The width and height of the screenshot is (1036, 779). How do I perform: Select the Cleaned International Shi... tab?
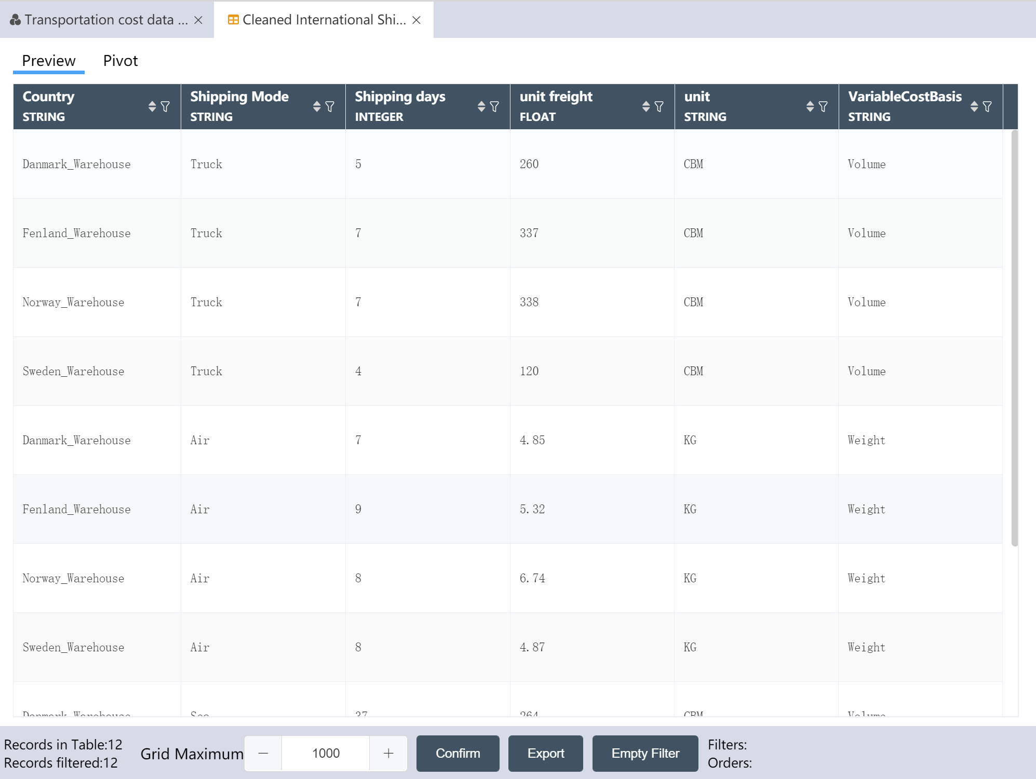(324, 20)
